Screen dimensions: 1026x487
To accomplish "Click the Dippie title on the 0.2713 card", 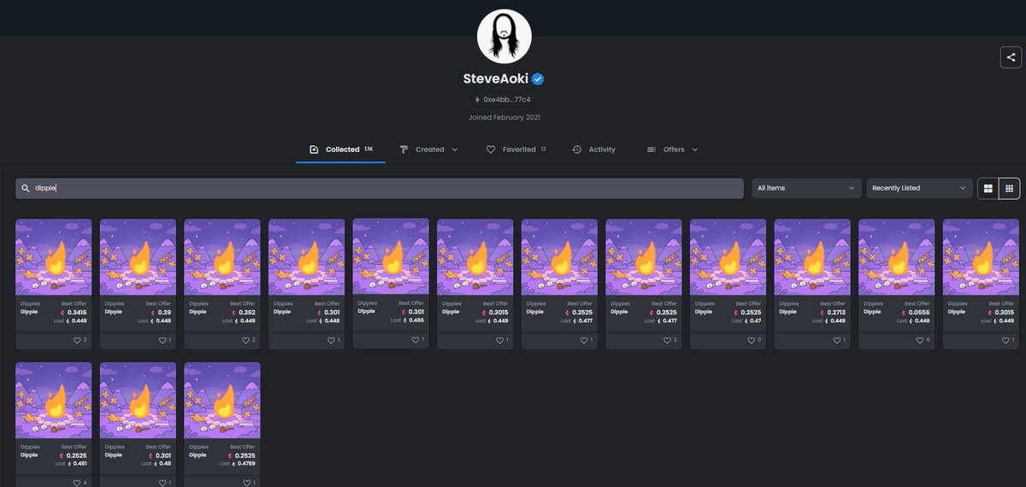I will pos(788,312).
